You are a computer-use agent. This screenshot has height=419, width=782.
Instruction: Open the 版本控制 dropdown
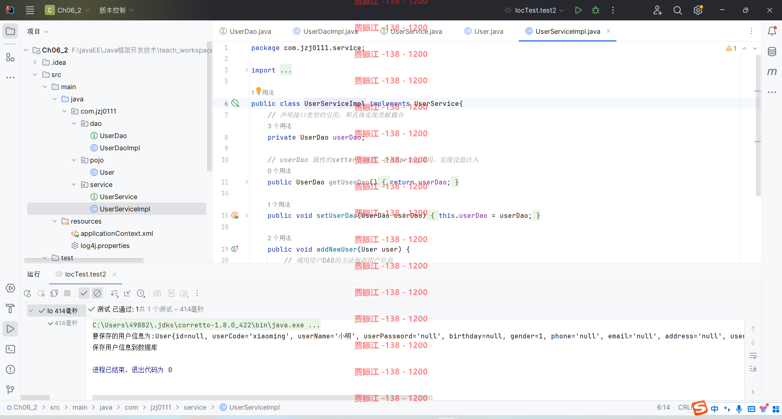[x=116, y=10]
